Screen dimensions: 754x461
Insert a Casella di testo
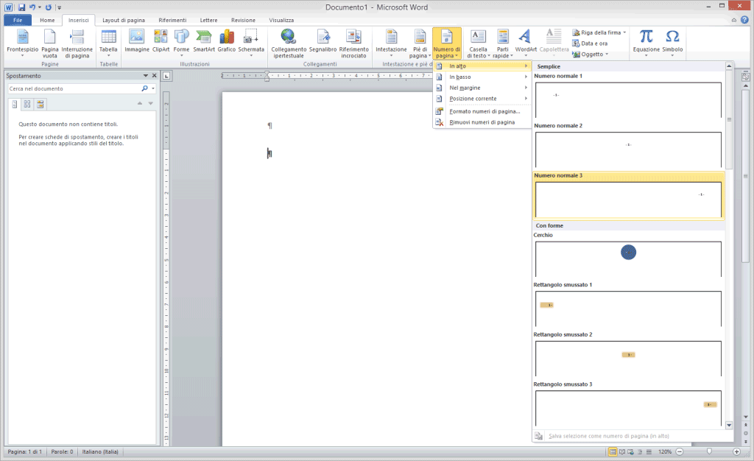point(478,43)
